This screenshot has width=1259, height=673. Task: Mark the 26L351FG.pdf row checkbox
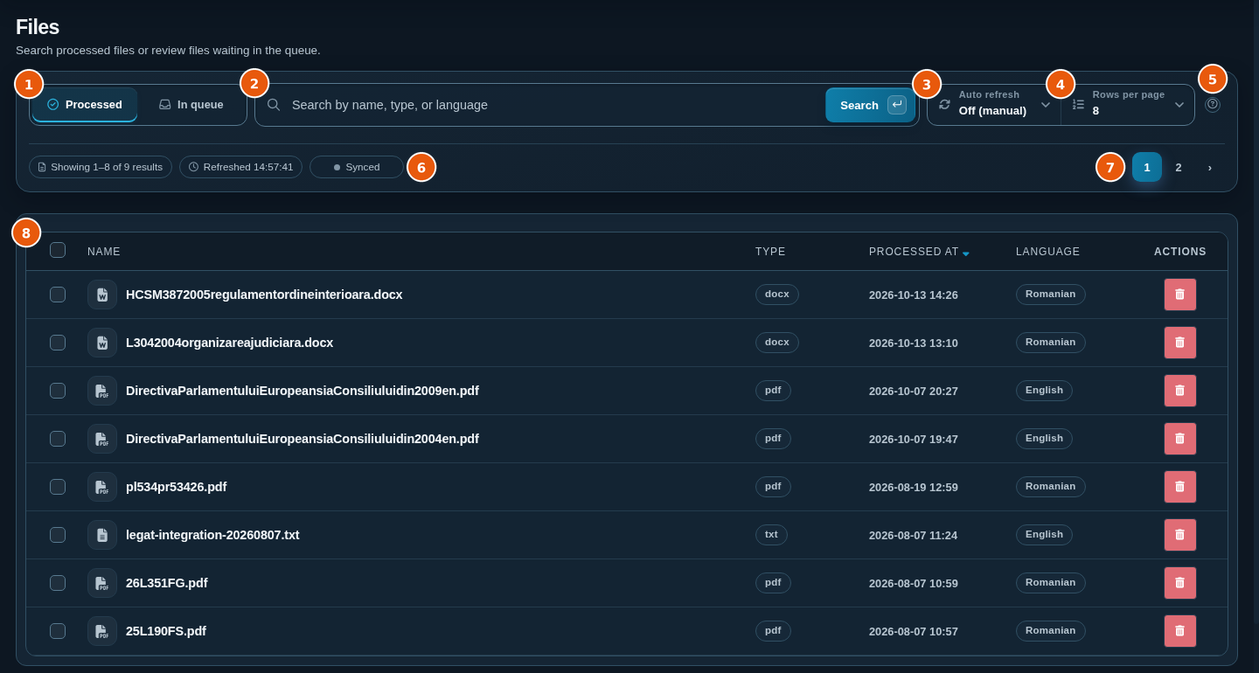point(58,583)
